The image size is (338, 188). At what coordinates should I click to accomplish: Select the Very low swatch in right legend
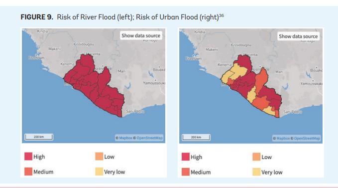(x=256, y=172)
